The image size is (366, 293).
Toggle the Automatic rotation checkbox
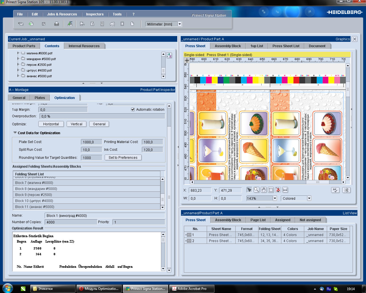pos(133,109)
